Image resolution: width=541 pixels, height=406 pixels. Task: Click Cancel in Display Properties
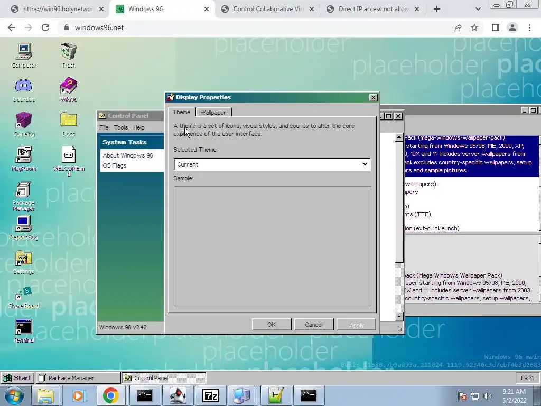coord(314,325)
